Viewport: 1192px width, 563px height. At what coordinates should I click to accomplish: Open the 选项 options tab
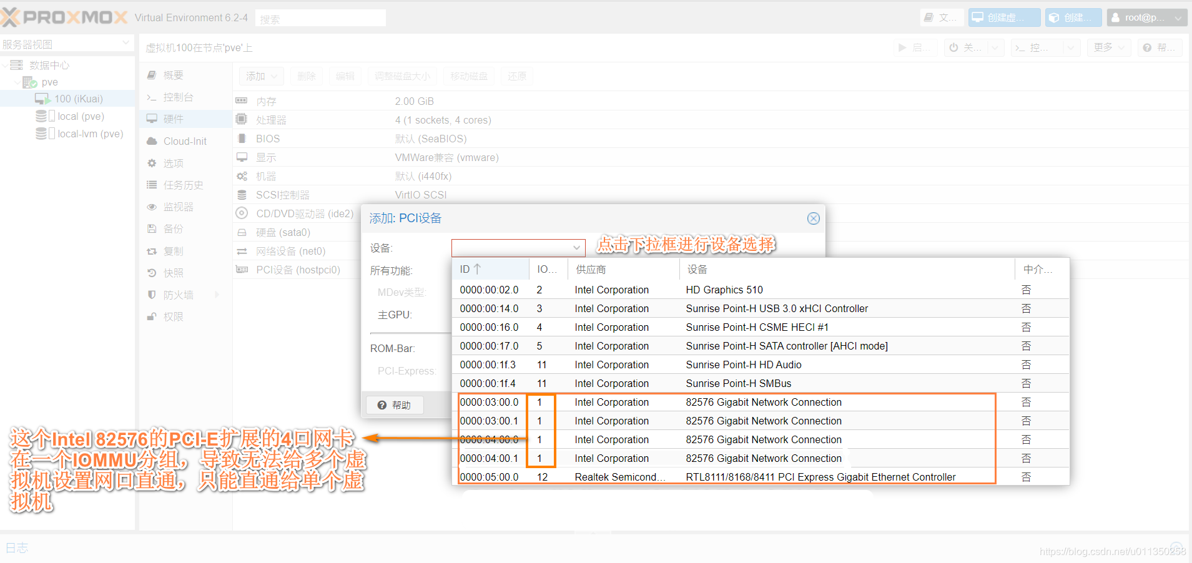click(185, 163)
